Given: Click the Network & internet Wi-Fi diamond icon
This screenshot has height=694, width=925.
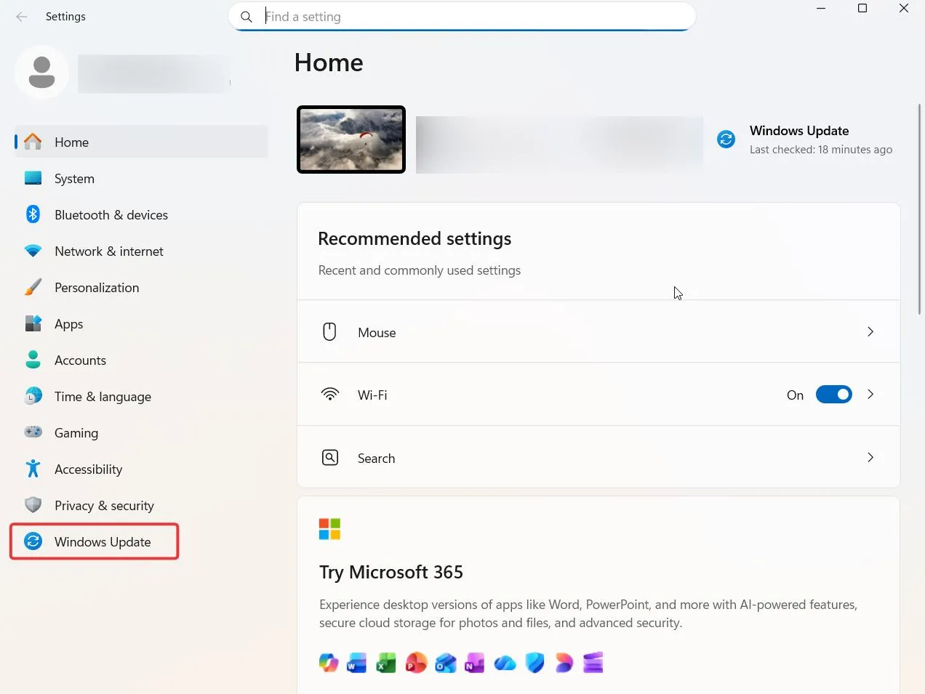Looking at the screenshot, I should [x=33, y=251].
